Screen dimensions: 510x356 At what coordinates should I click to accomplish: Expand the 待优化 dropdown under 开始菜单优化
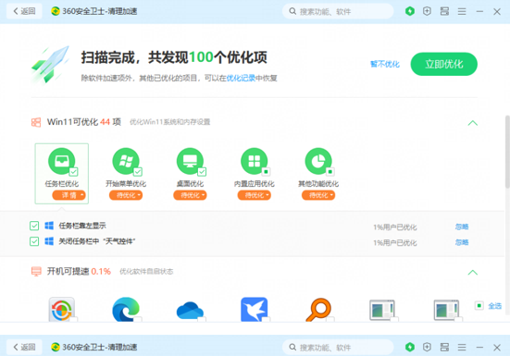[126, 195]
